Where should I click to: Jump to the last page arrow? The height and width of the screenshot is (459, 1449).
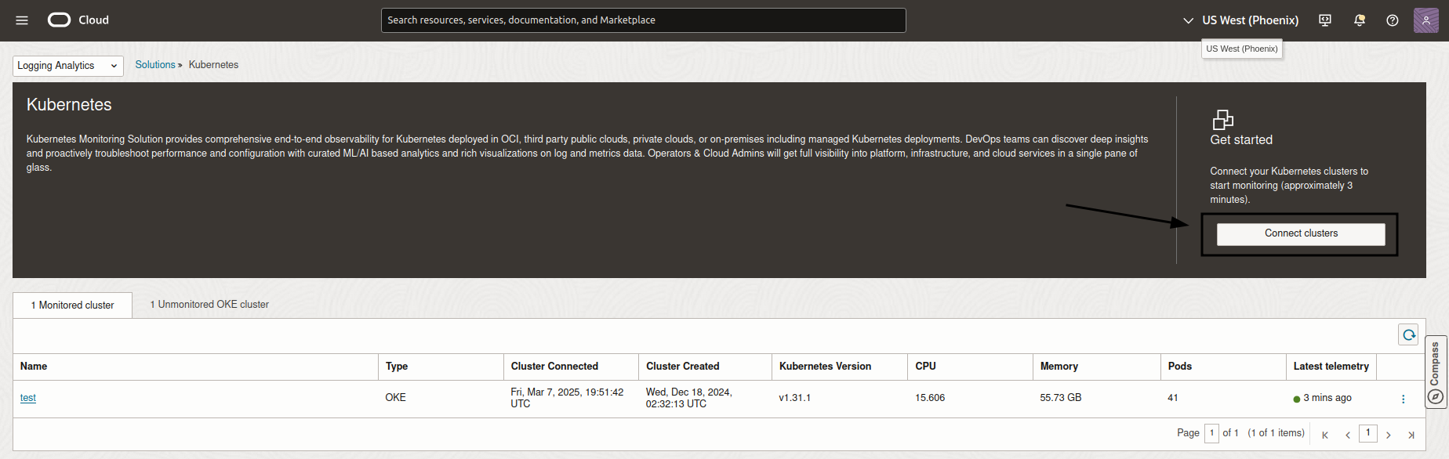pos(1411,435)
